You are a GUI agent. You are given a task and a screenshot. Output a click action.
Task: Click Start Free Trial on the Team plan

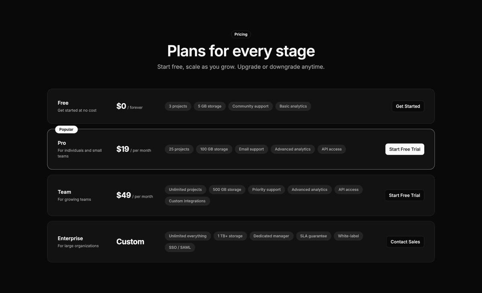(x=404, y=195)
